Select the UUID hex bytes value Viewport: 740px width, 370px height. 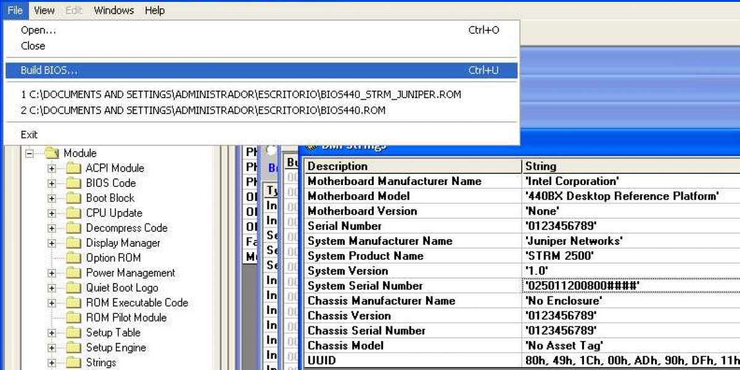click(631, 360)
